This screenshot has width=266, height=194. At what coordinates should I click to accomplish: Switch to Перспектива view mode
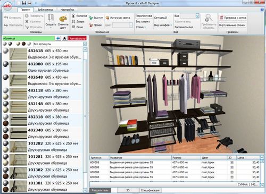(x=144, y=16)
